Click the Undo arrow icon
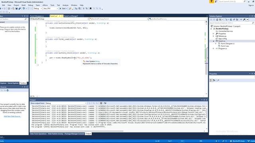This screenshot has height=143, width=255. tap(24, 8)
